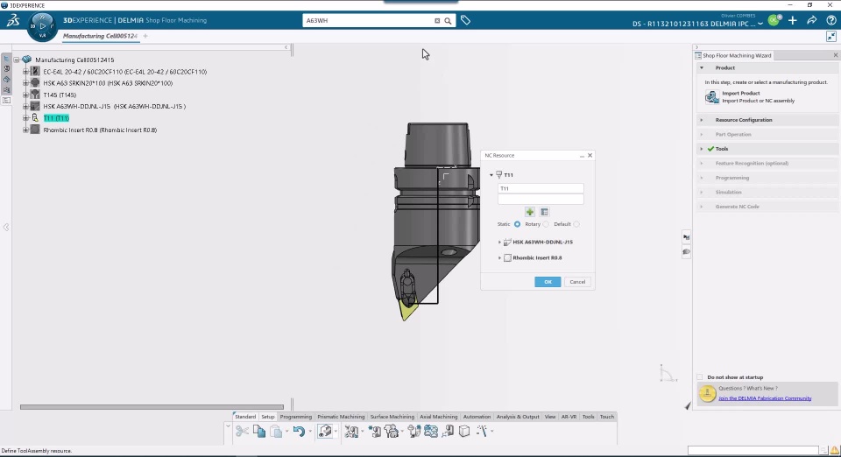
Task: Select the Rotary radio button
Action: [x=546, y=224]
